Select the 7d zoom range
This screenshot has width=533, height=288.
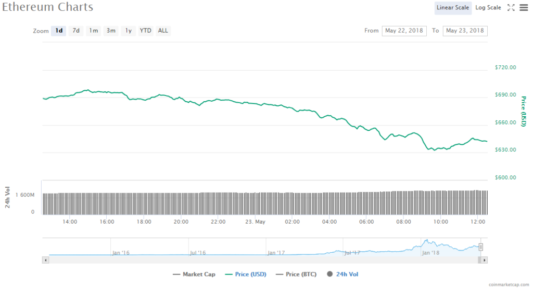point(76,31)
